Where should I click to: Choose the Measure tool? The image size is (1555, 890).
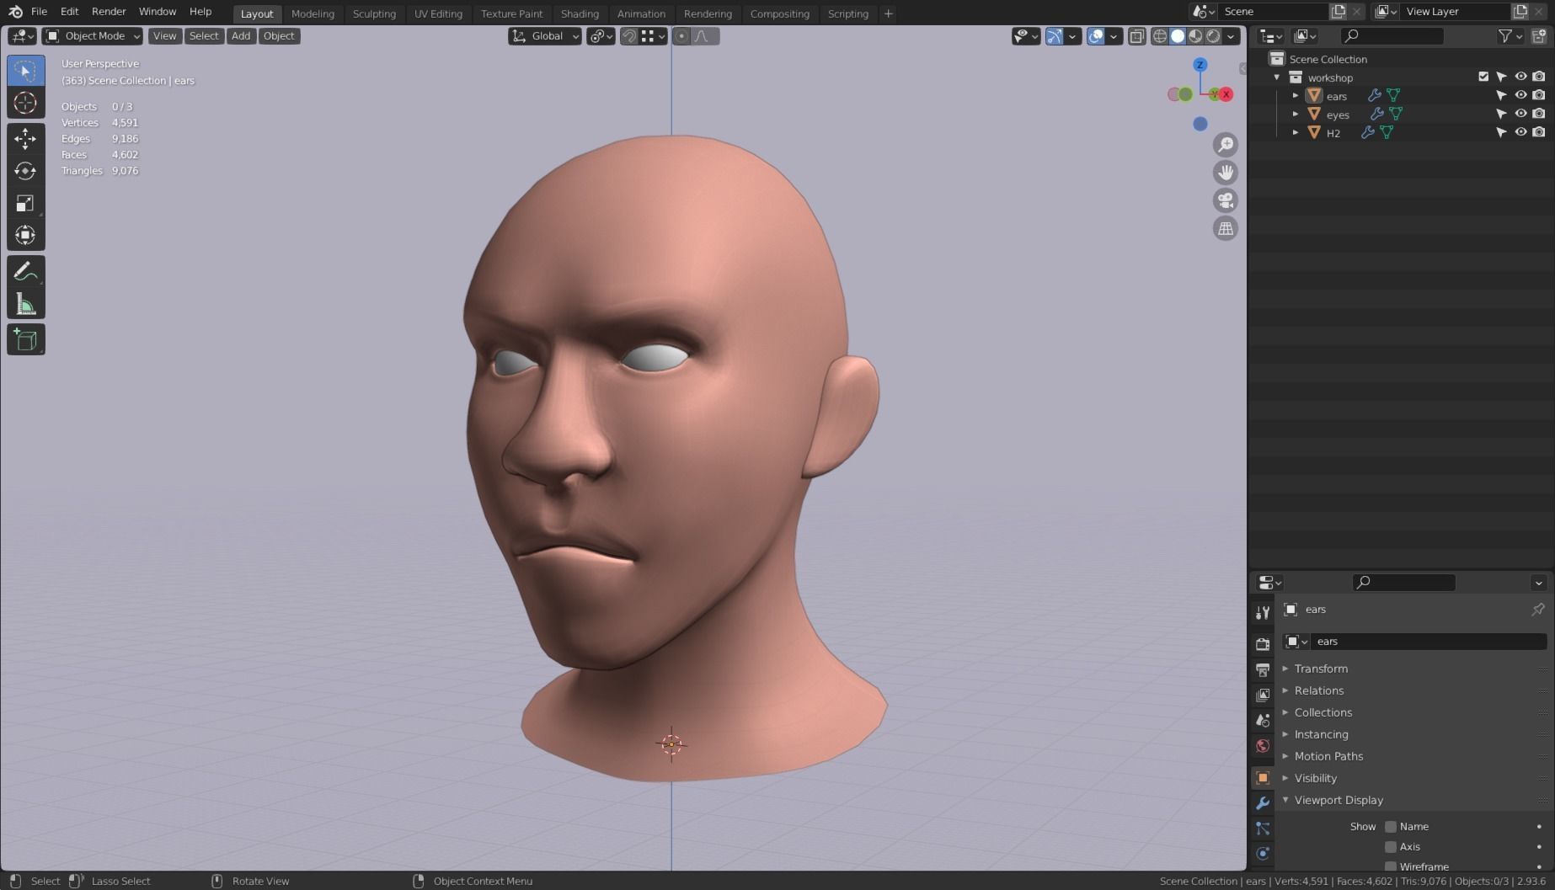(25, 304)
